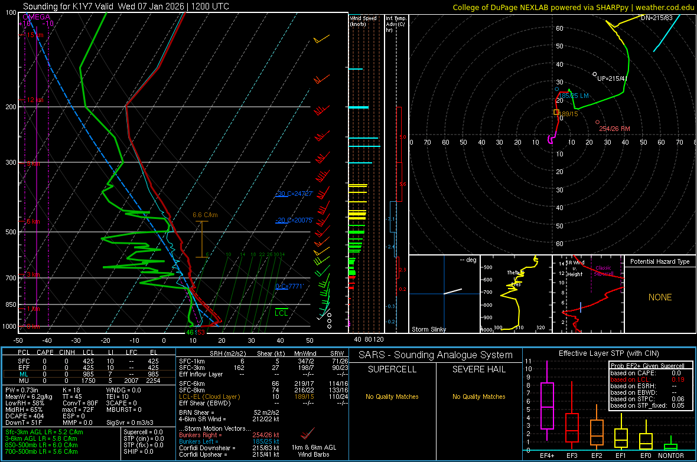Click the Storm Slinky label
697x462 pixels.
click(428, 329)
